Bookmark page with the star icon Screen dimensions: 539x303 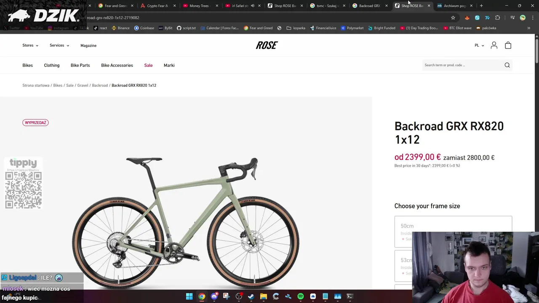point(453,18)
